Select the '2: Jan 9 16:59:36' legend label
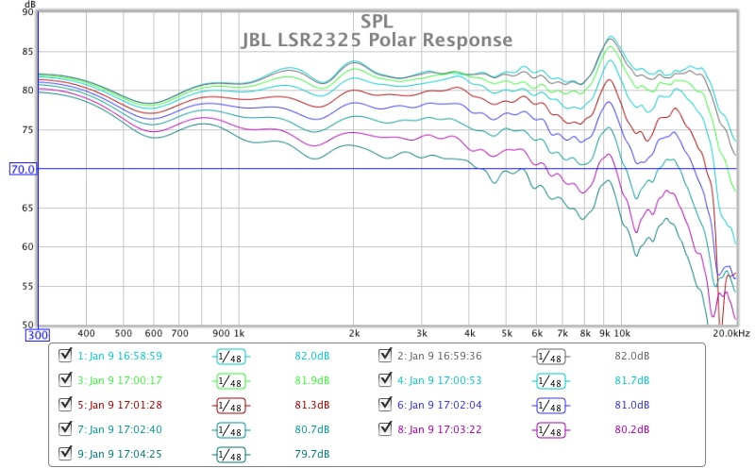The width and height of the screenshot is (755, 468). point(439,356)
